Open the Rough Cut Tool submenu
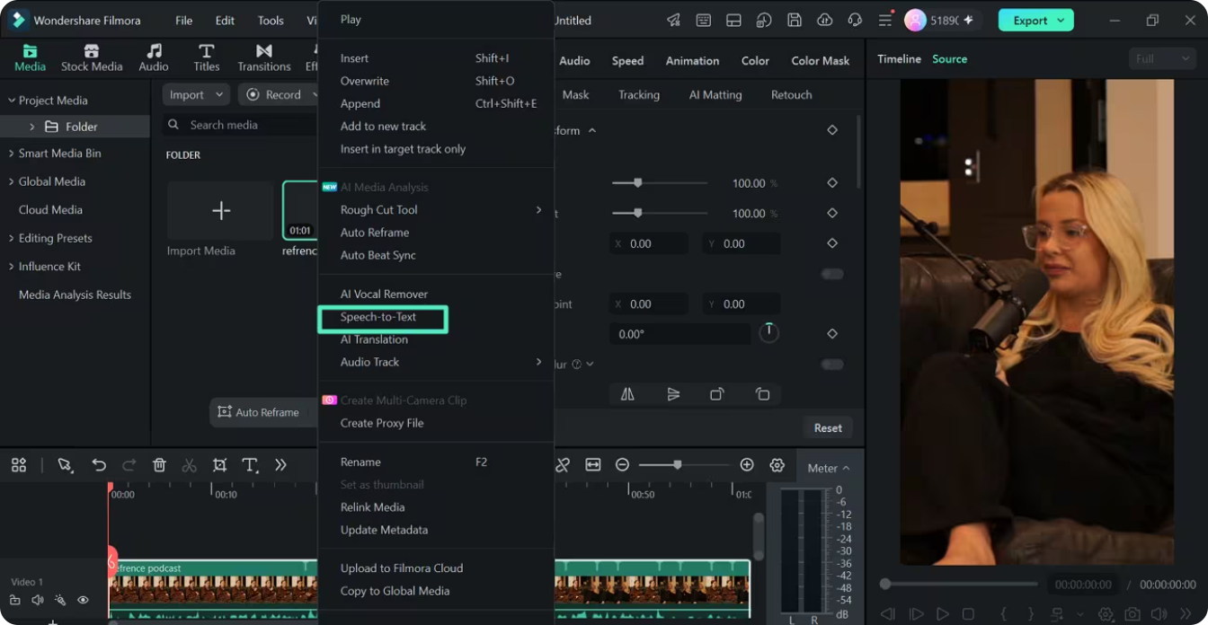This screenshot has height=625, width=1208. click(436, 210)
